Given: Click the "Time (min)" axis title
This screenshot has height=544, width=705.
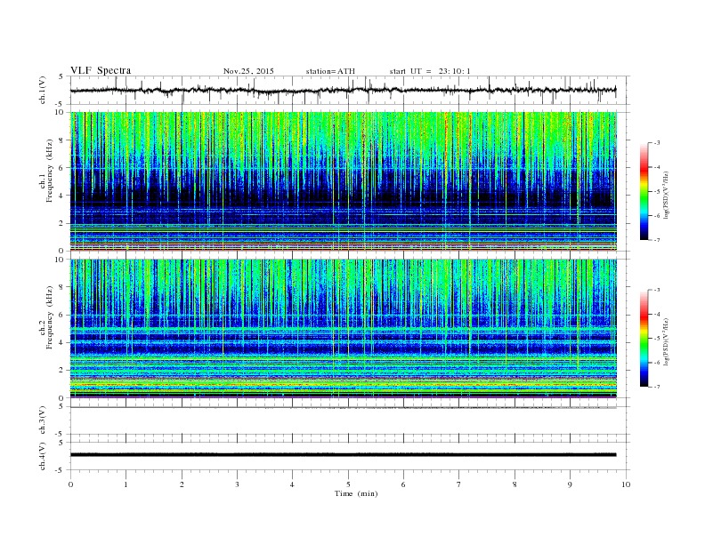Looking at the screenshot, I should click(356, 493).
